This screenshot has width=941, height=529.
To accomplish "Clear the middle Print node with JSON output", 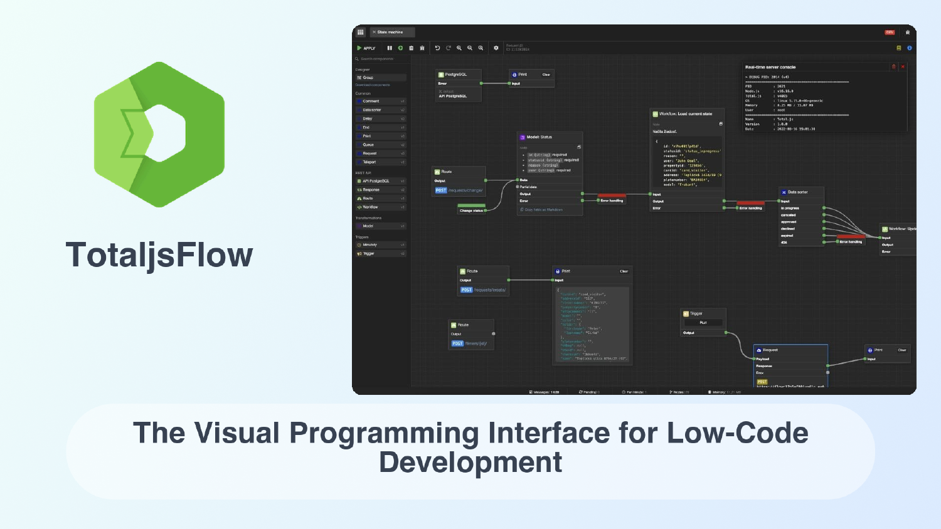I will click(624, 271).
